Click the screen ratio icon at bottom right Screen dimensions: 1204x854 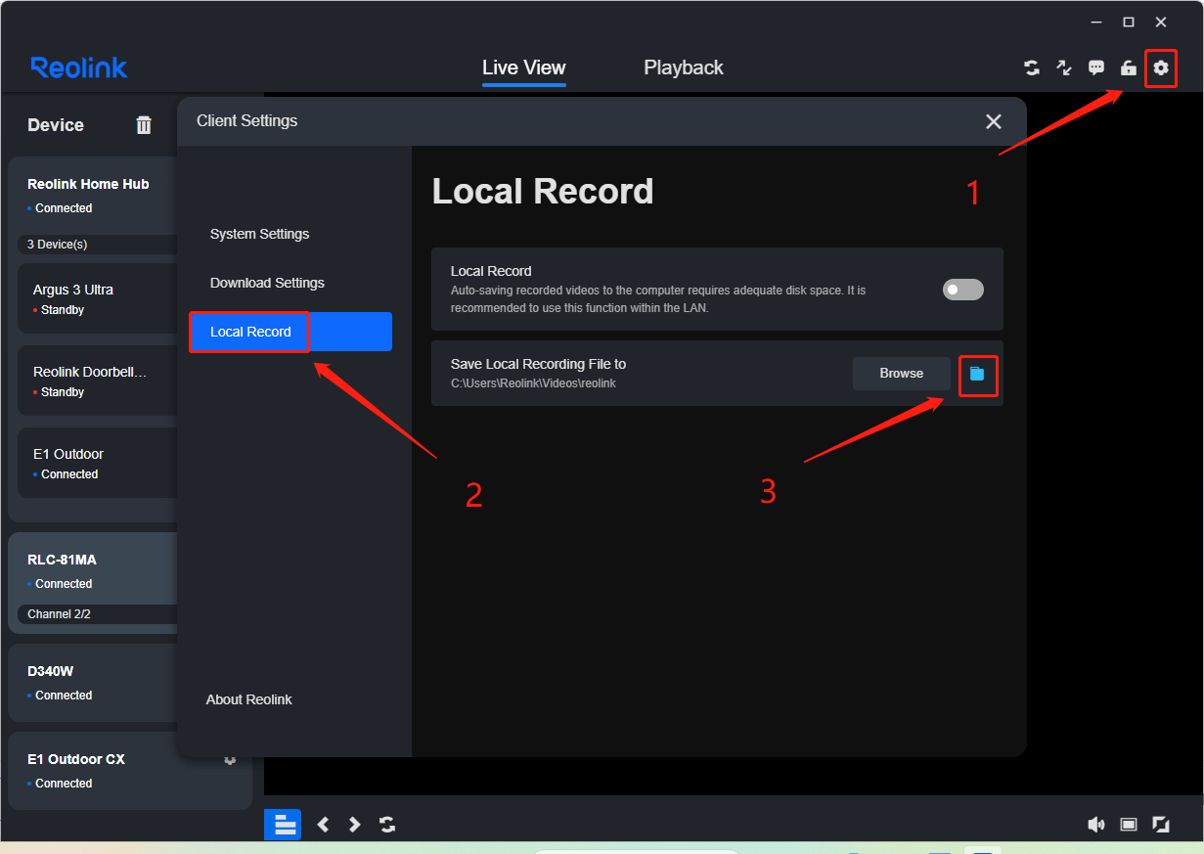(x=1129, y=825)
